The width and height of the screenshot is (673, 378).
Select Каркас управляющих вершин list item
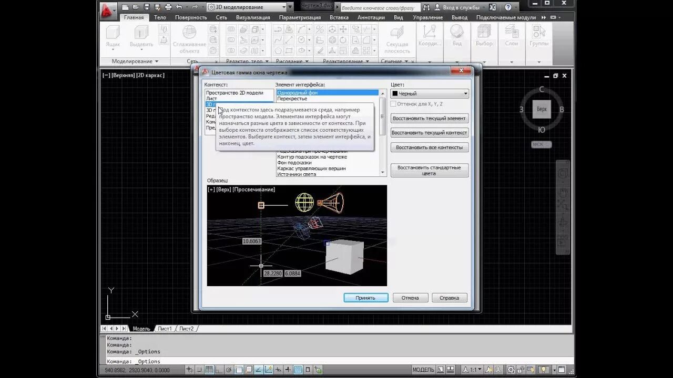coord(328,169)
